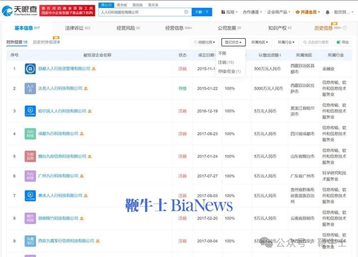
Task: Open 达孜人人行科技有限公司 link
Action: click(60, 88)
